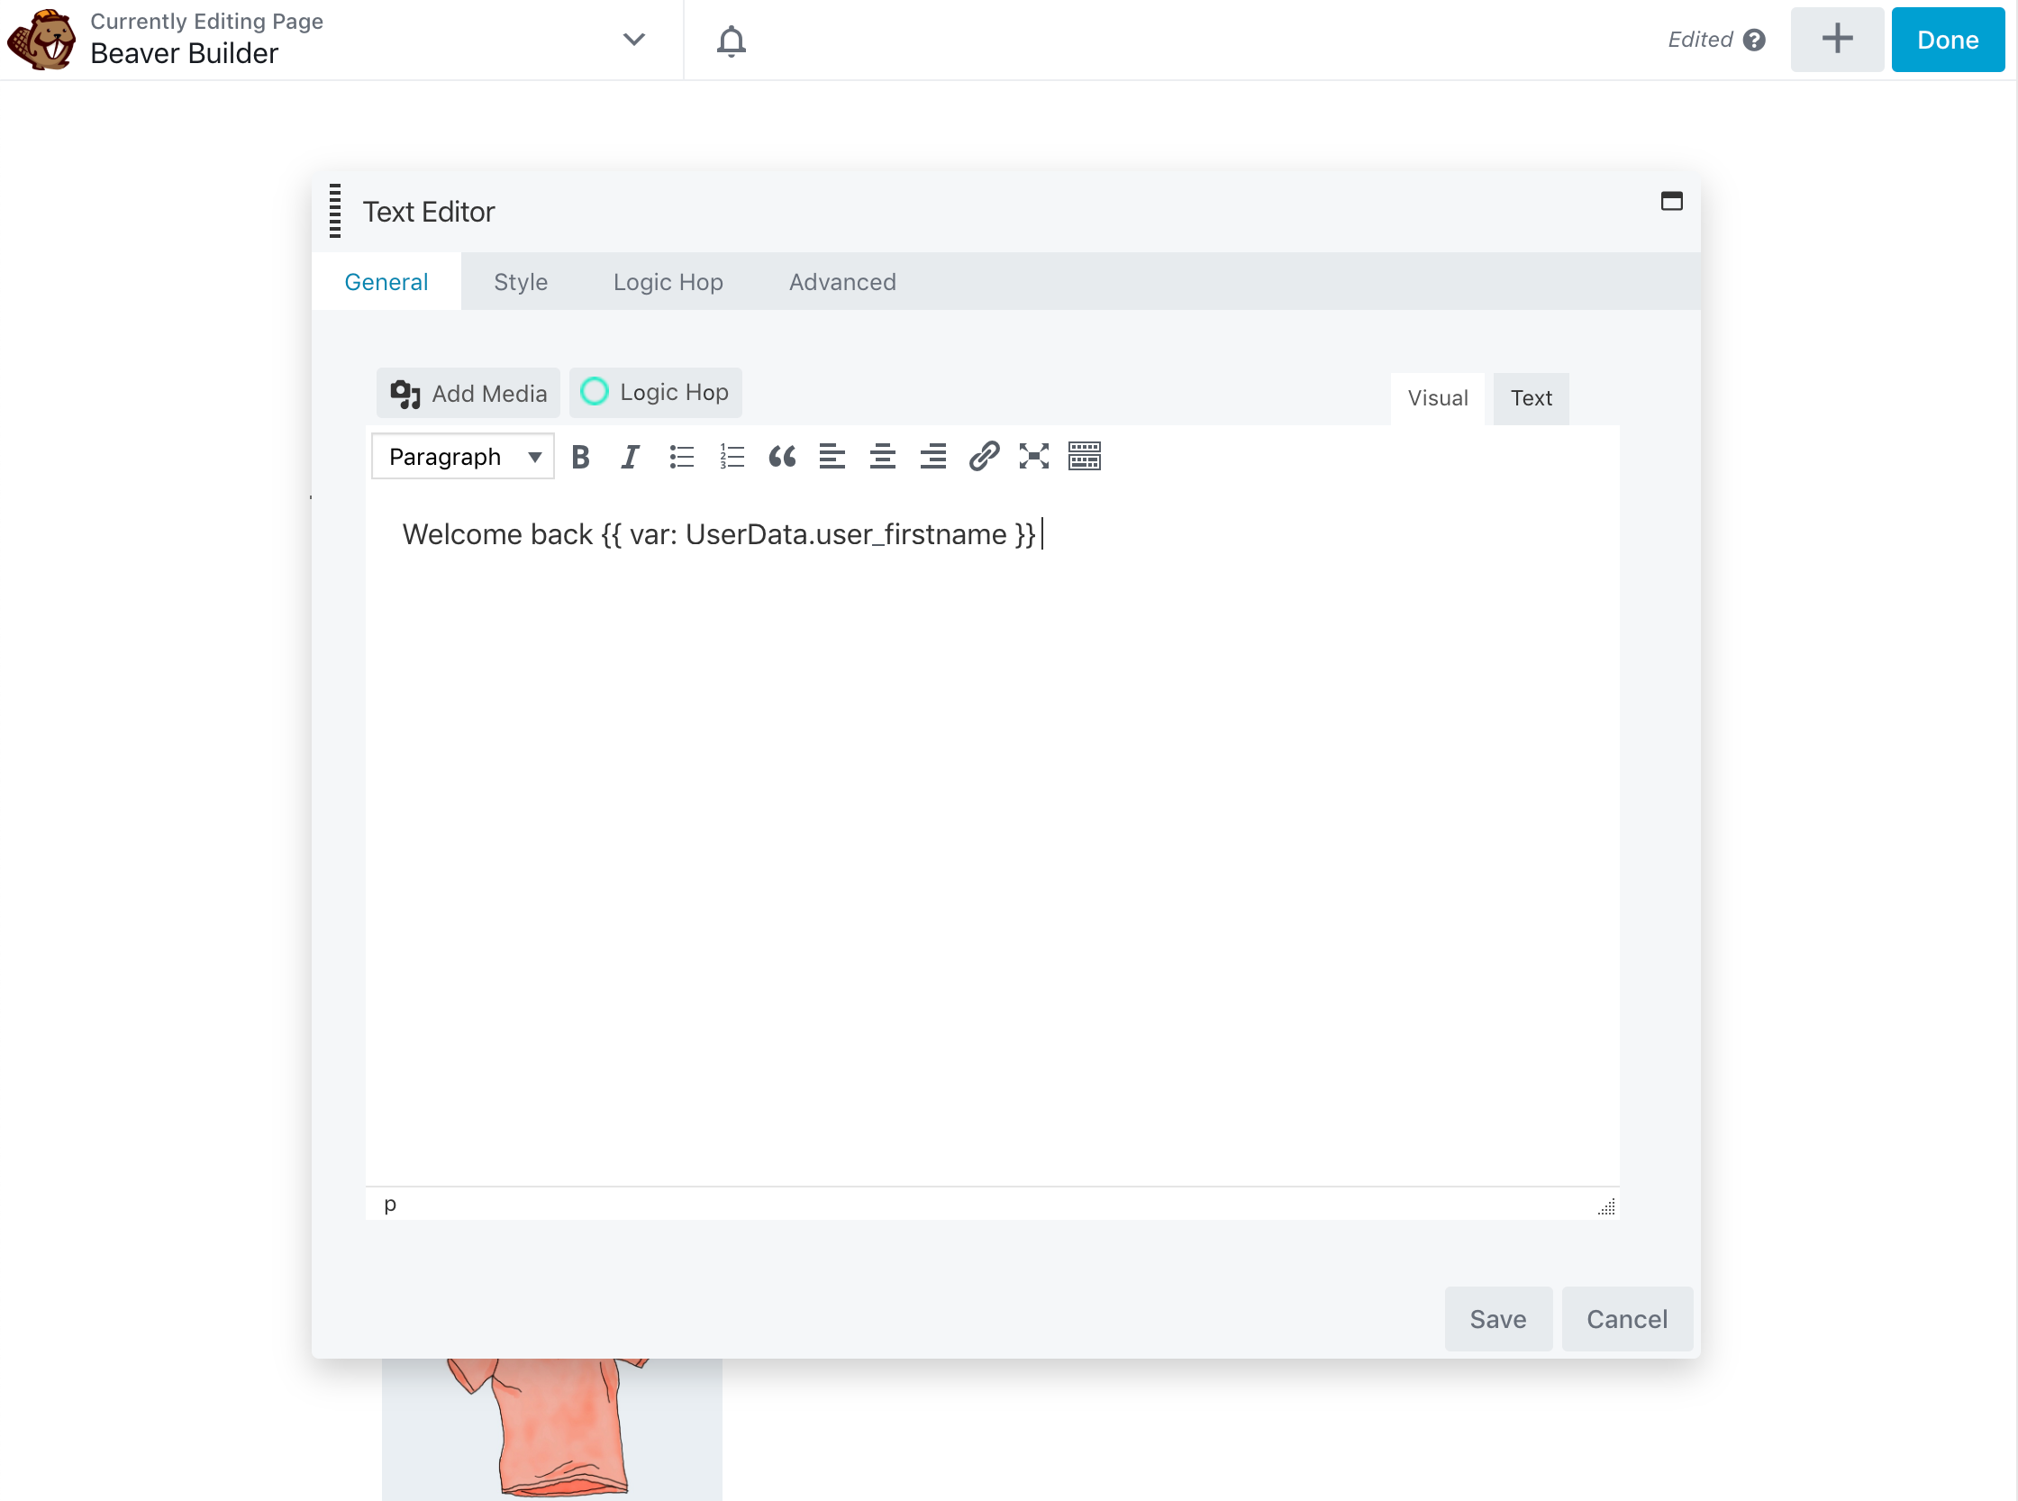Toggle italic formatting
Screen dimensions: 2018x1501
(x=630, y=456)
